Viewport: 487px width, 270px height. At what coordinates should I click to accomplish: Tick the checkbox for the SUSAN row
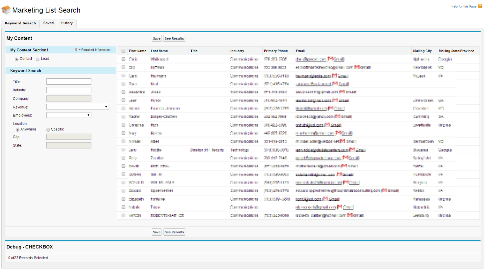(x=124, y=174)
